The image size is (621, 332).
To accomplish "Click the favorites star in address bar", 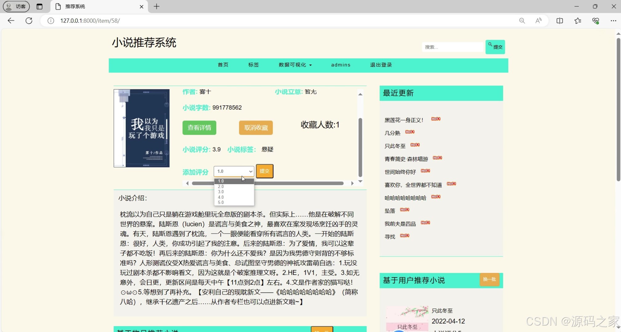I will (578, 21).
